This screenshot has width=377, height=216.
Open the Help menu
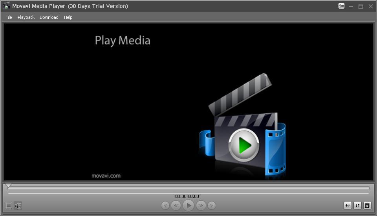[x=68, y=17]
